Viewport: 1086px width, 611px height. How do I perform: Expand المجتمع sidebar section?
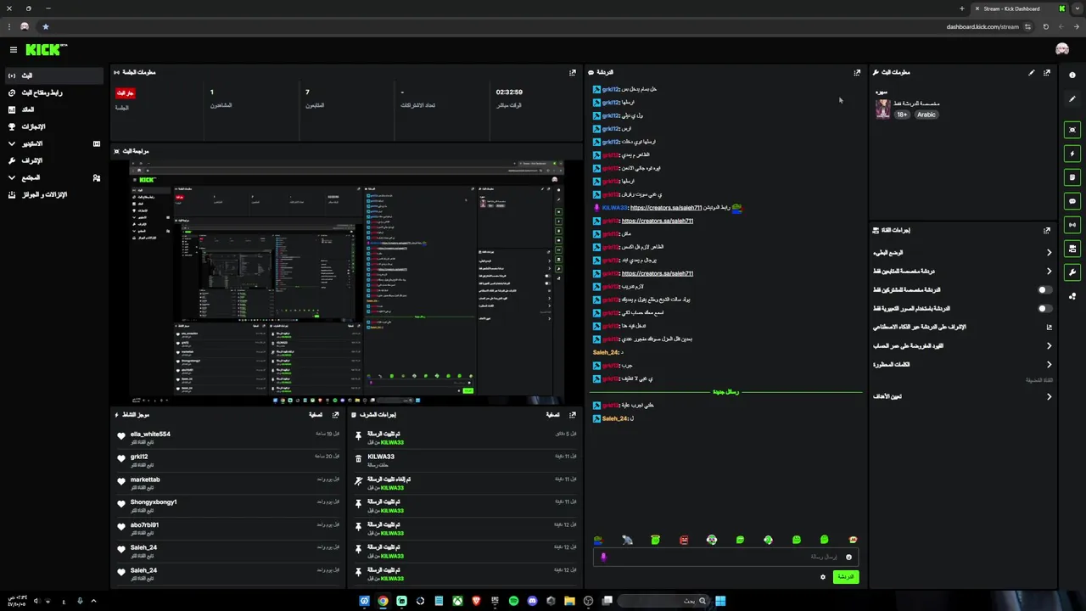pyautogui.click(x=53, y=177)
